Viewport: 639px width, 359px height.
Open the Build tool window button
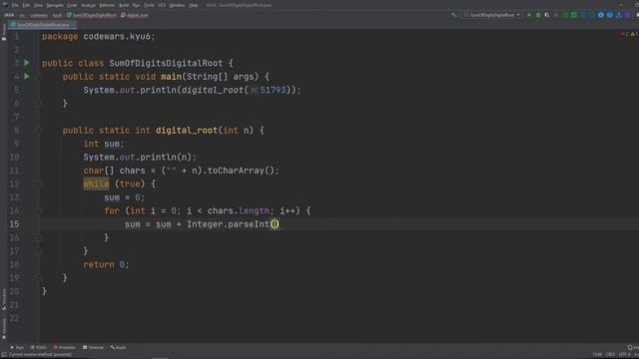(x=118, y=348)
